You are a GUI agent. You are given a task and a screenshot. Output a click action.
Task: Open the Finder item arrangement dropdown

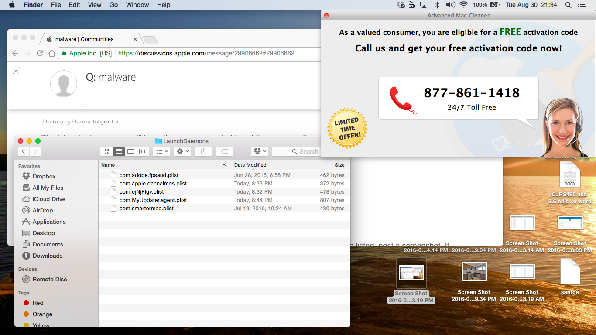coord(162,151)
